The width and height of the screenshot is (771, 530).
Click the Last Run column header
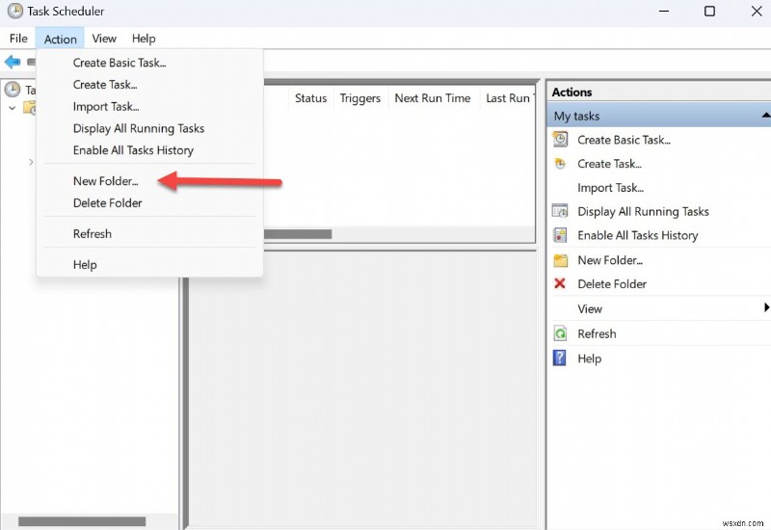tap(508, 98)
